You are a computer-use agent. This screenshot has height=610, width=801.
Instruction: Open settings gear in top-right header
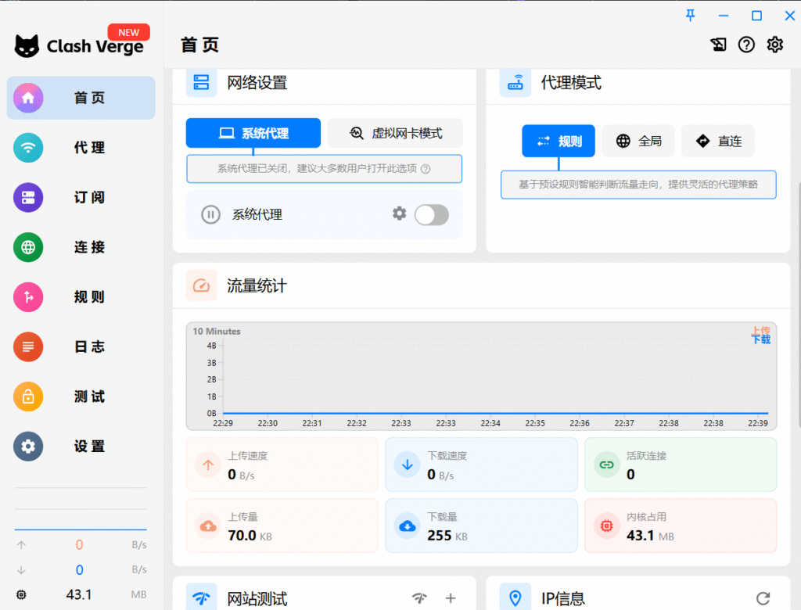pos(774,45)
